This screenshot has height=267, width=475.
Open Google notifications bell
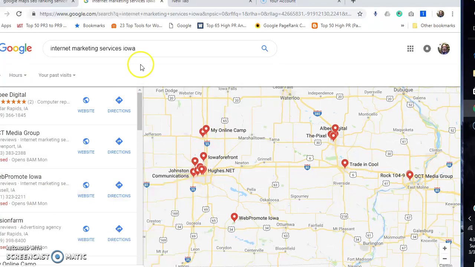[x=427, y=49]
